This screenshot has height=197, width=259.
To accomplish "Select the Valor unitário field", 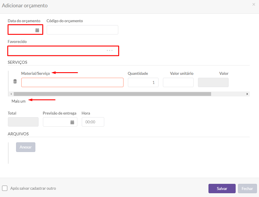I will [x=178, y=82].
